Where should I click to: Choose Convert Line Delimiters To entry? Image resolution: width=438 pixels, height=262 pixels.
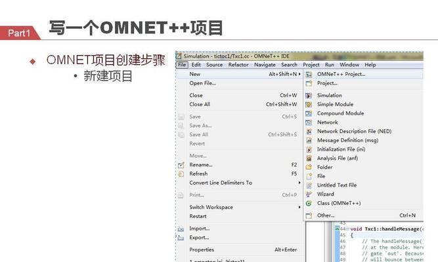coord(240,183)
